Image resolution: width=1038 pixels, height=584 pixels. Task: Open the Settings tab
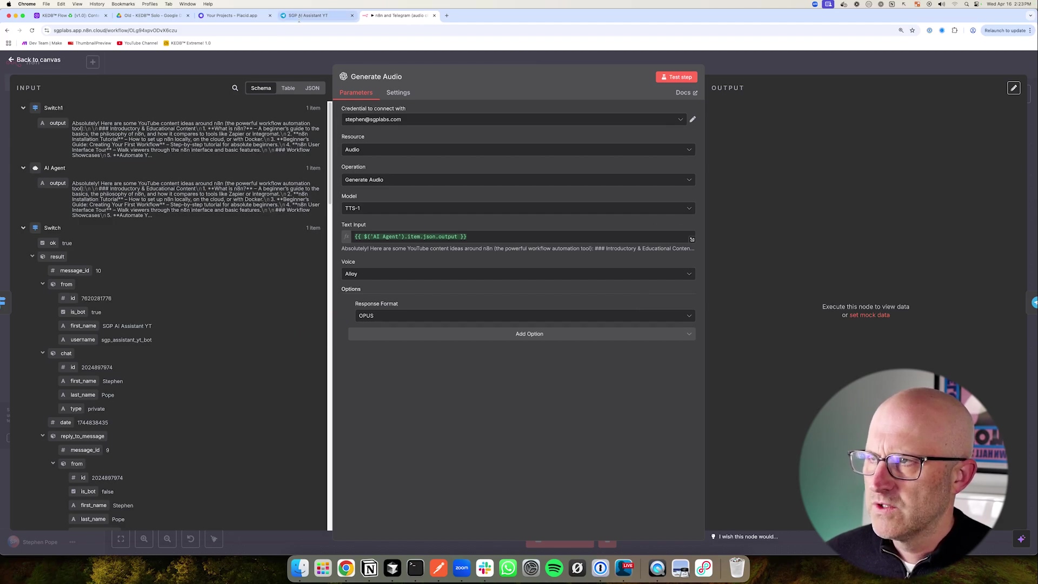(398, 93)
